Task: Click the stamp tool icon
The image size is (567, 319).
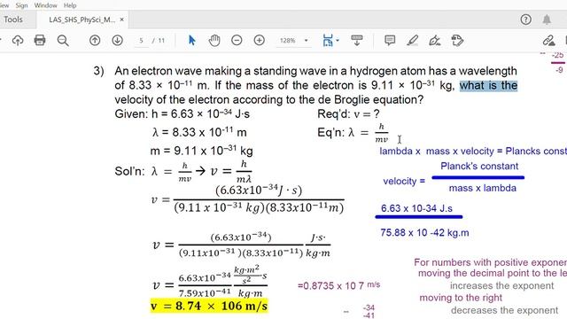Action: click(457, 40)
